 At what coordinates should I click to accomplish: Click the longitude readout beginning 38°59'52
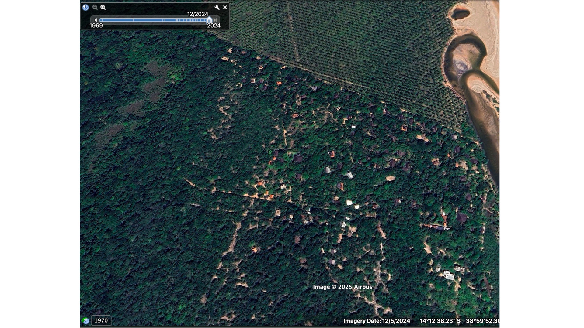pyautogui.click(x=483, y=321)
